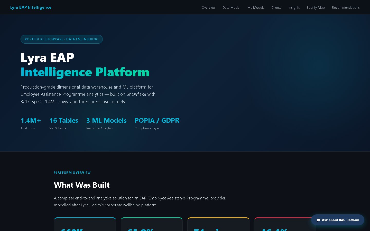Open the Overview nav link
Image resolution: width=370 pixels, height=231 pixels.
point(208,8)
